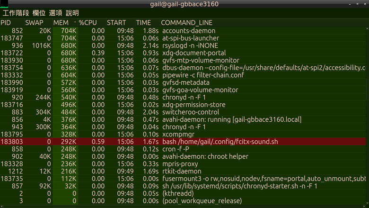
Task: Open the 工作階段 menu
Action: (x=16, y=13)
